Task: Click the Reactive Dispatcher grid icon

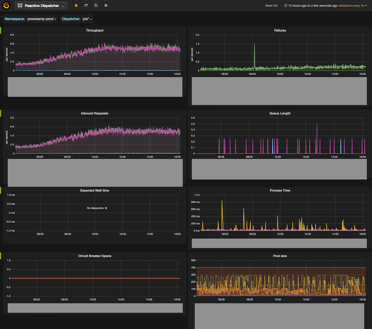Action: click(20, 6)
